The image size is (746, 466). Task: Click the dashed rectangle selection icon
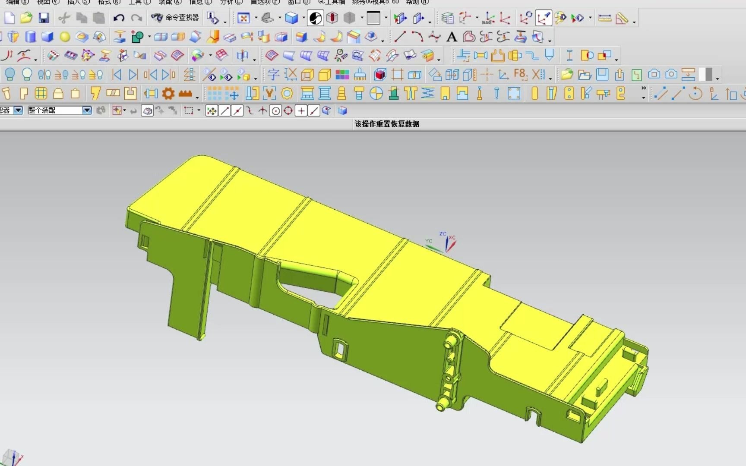click(188, 111)
